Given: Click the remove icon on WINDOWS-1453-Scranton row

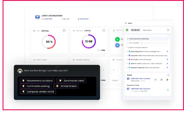Looking at the screenshot, I should (x=155, y=80).
